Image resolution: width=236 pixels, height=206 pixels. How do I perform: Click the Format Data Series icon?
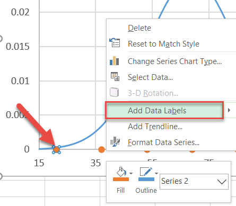pyautogui.click(x=115, y=141)
